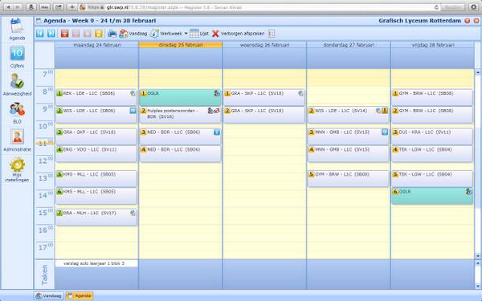Click icon on Wednesday GRA lesson 1

tap(301, 93)
